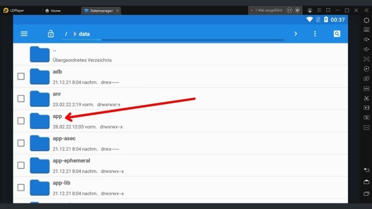
Task: Click the 'Übergeordnetes Verzeichnis' label
Action: pyautogui.click(x=82, y=60)
